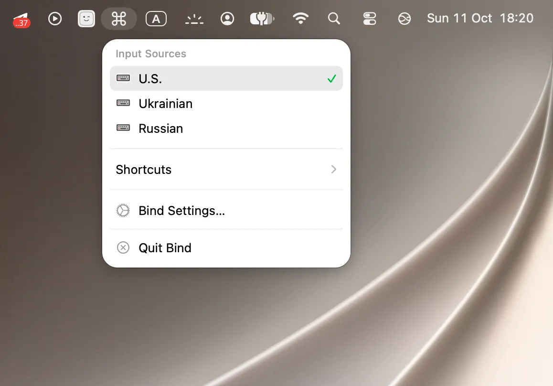This screenshot has width=553, height=386.
Task: Open date and time Sun 11 Oct 18:20
Action: [480, 18]
